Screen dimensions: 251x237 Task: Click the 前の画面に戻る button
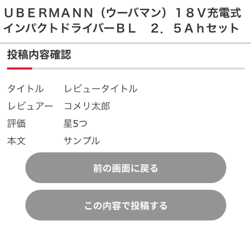point(125,168)
